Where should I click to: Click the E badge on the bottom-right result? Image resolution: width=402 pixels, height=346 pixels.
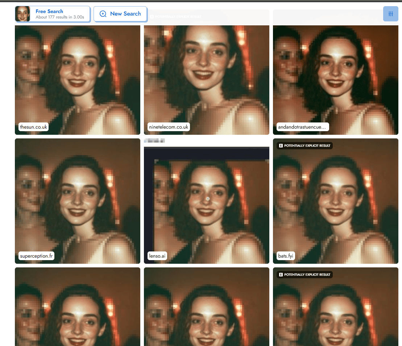click(280, 275)
